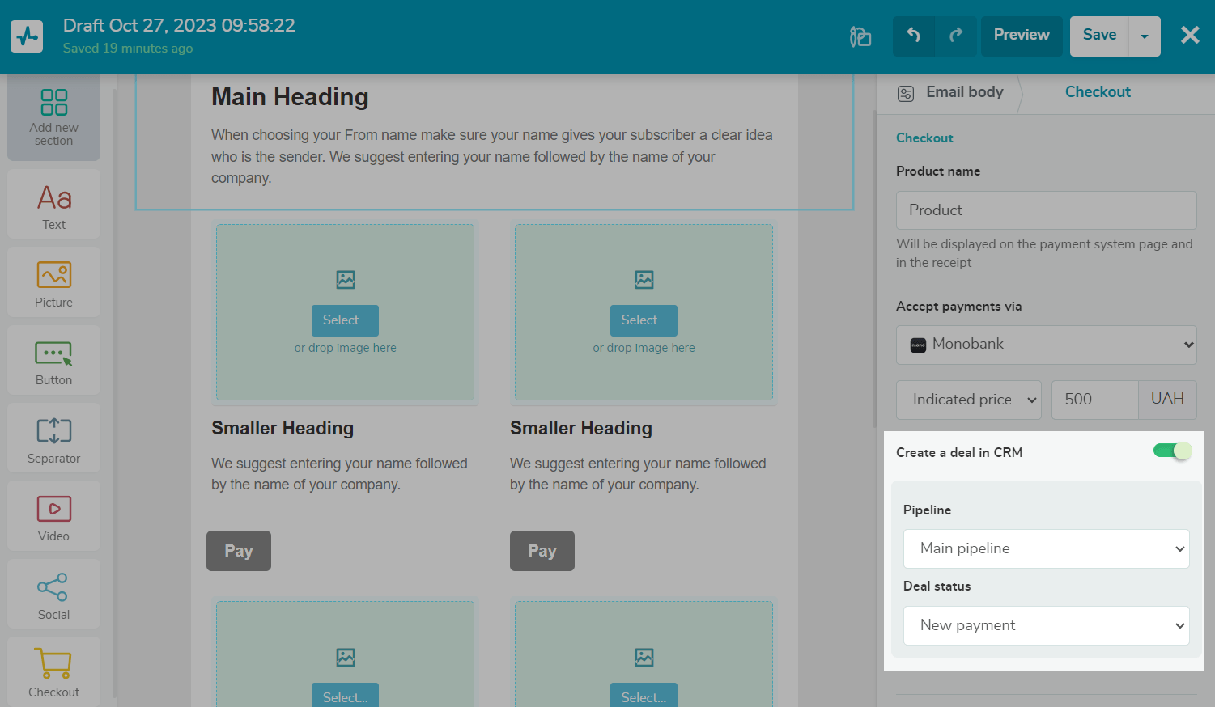
Task: Click the undo arrow in header
Action: pyautogui.click(x=913, y=36)
